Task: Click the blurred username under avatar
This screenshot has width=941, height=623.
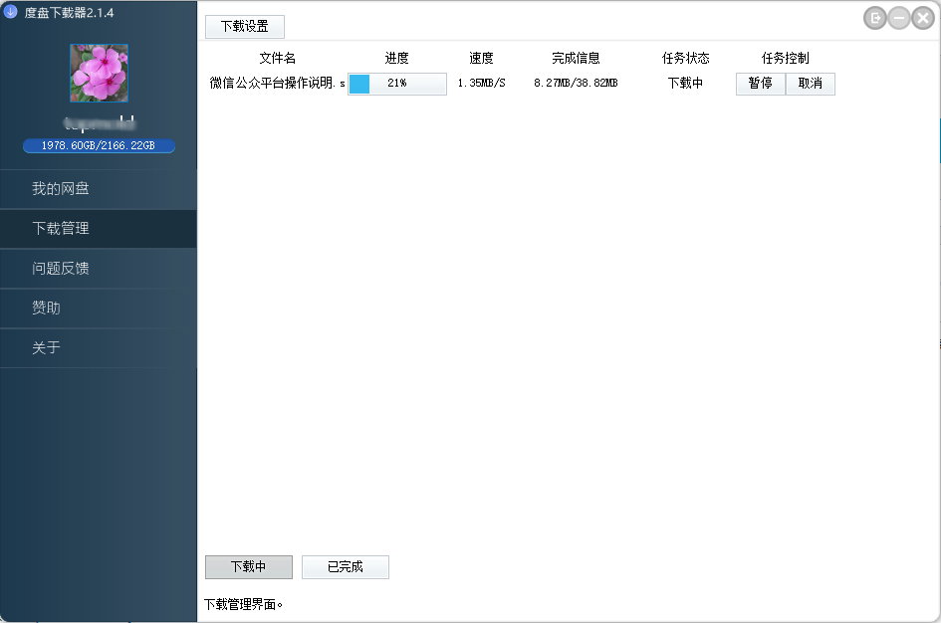Action: [x=99, y=123]
